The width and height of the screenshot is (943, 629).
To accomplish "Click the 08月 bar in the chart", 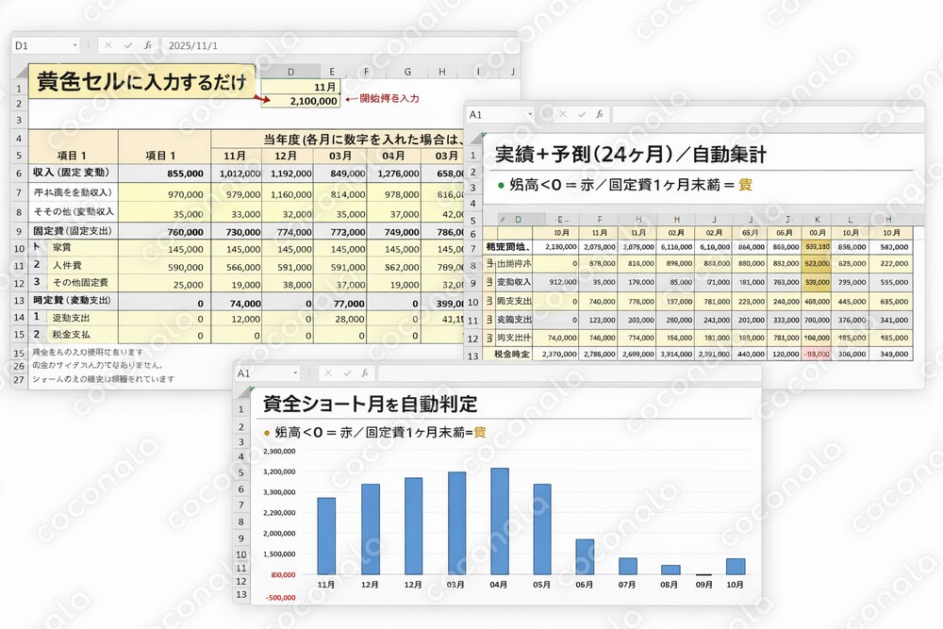I will [x=670, y=571].
